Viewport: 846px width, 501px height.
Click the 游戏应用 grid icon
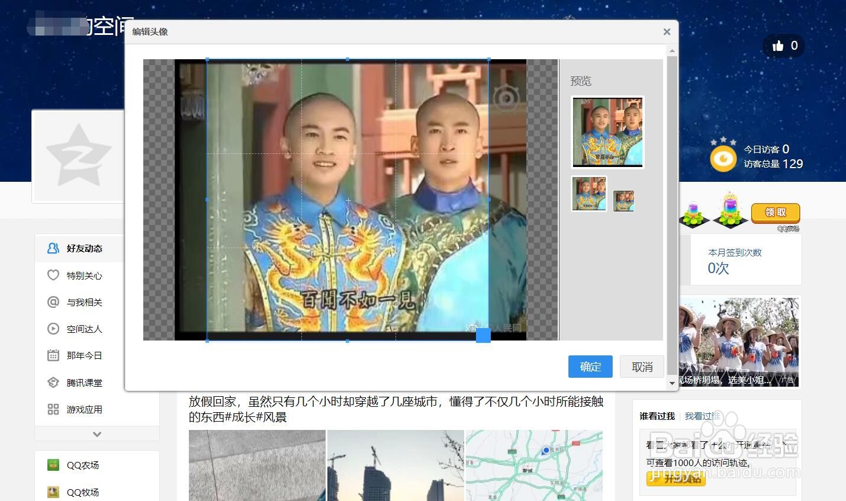tap(53, 409)
